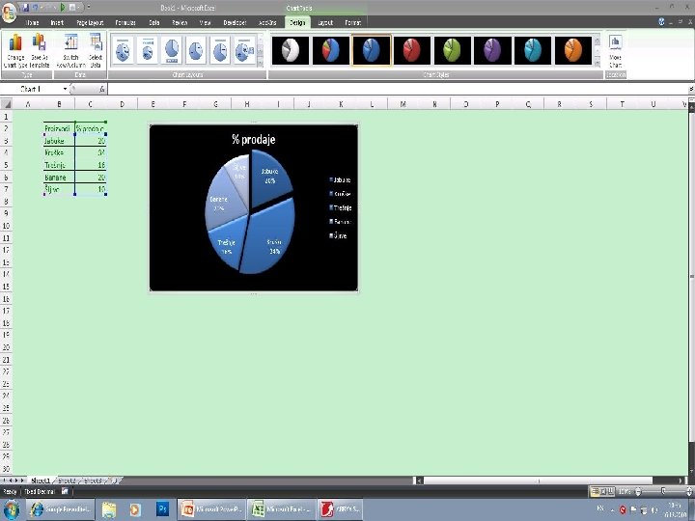Click the chart title % prodaje

point(254,139)
